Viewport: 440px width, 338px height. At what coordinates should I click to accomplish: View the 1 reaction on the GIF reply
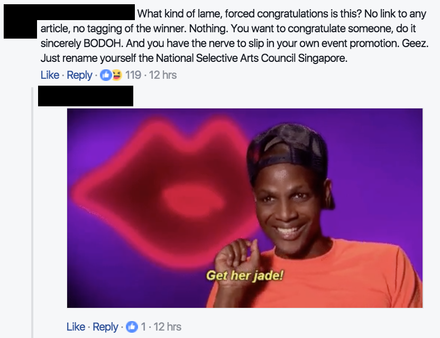pos(143,326)
